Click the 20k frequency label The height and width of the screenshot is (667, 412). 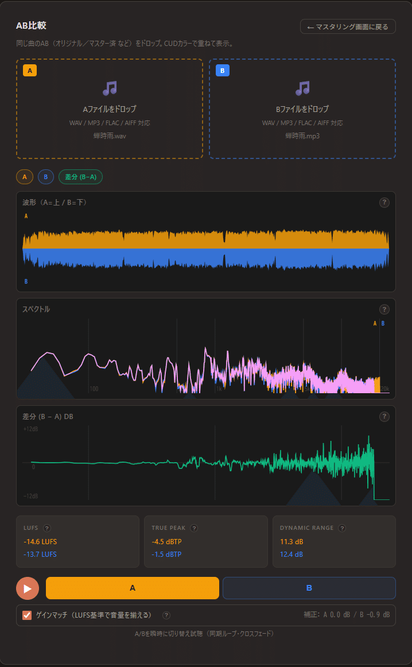pyautogui.click(x=384, y=389)
